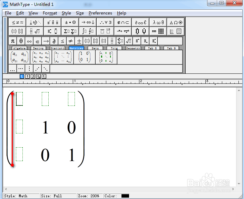
Task: Open the underbar and overbar templates palette
Action: [x=105, y=31]
